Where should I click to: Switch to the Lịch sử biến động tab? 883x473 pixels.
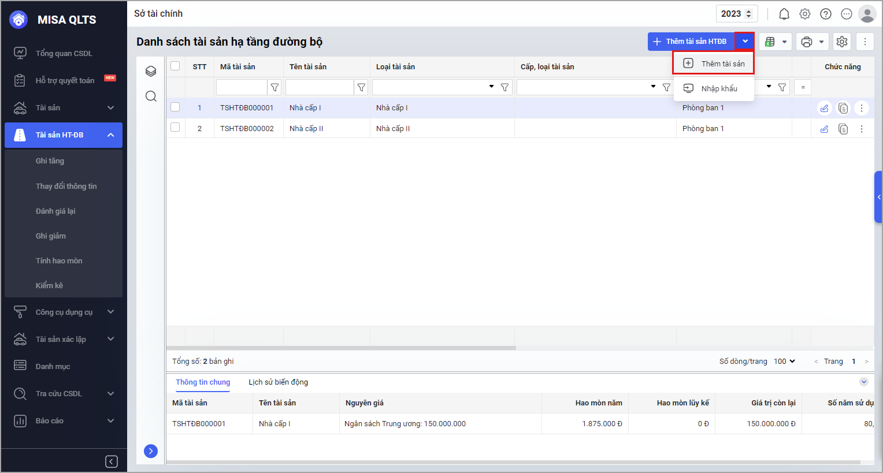tap(278, 382)
